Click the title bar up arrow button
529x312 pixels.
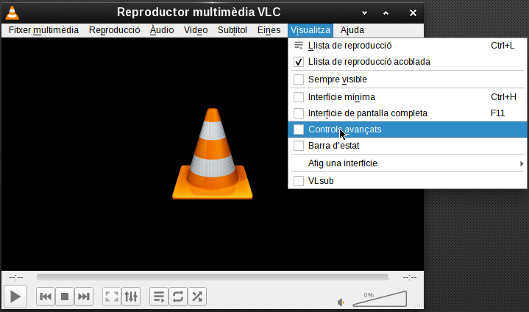click(x=386, y=13)
